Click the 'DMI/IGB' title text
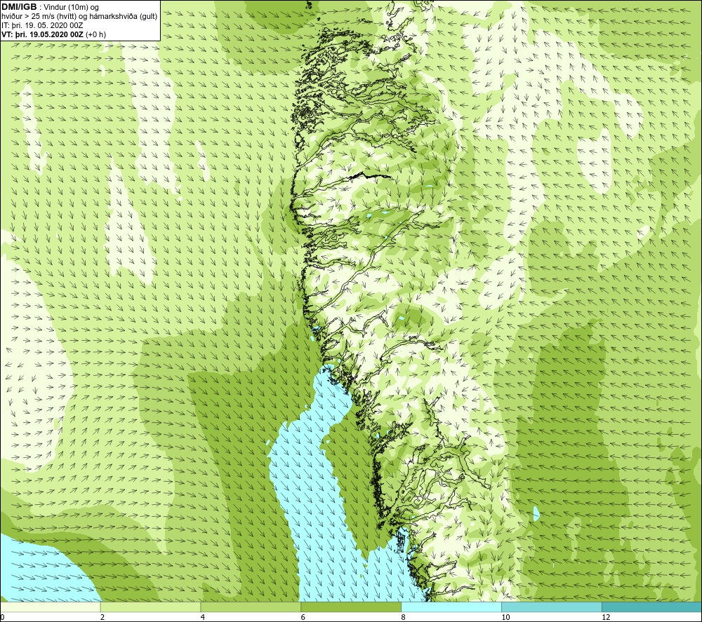 (19, 7)
